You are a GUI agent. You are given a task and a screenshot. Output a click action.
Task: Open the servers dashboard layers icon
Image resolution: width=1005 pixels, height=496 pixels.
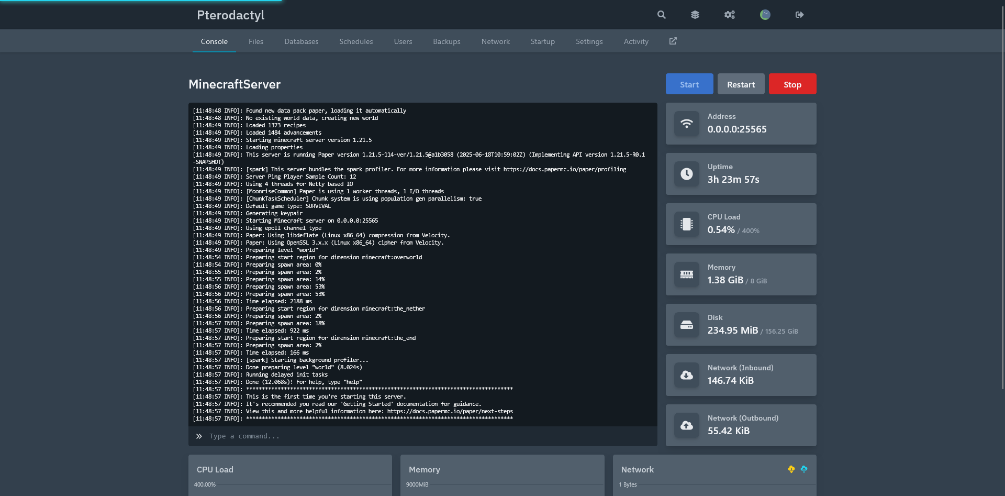[695, 15]
